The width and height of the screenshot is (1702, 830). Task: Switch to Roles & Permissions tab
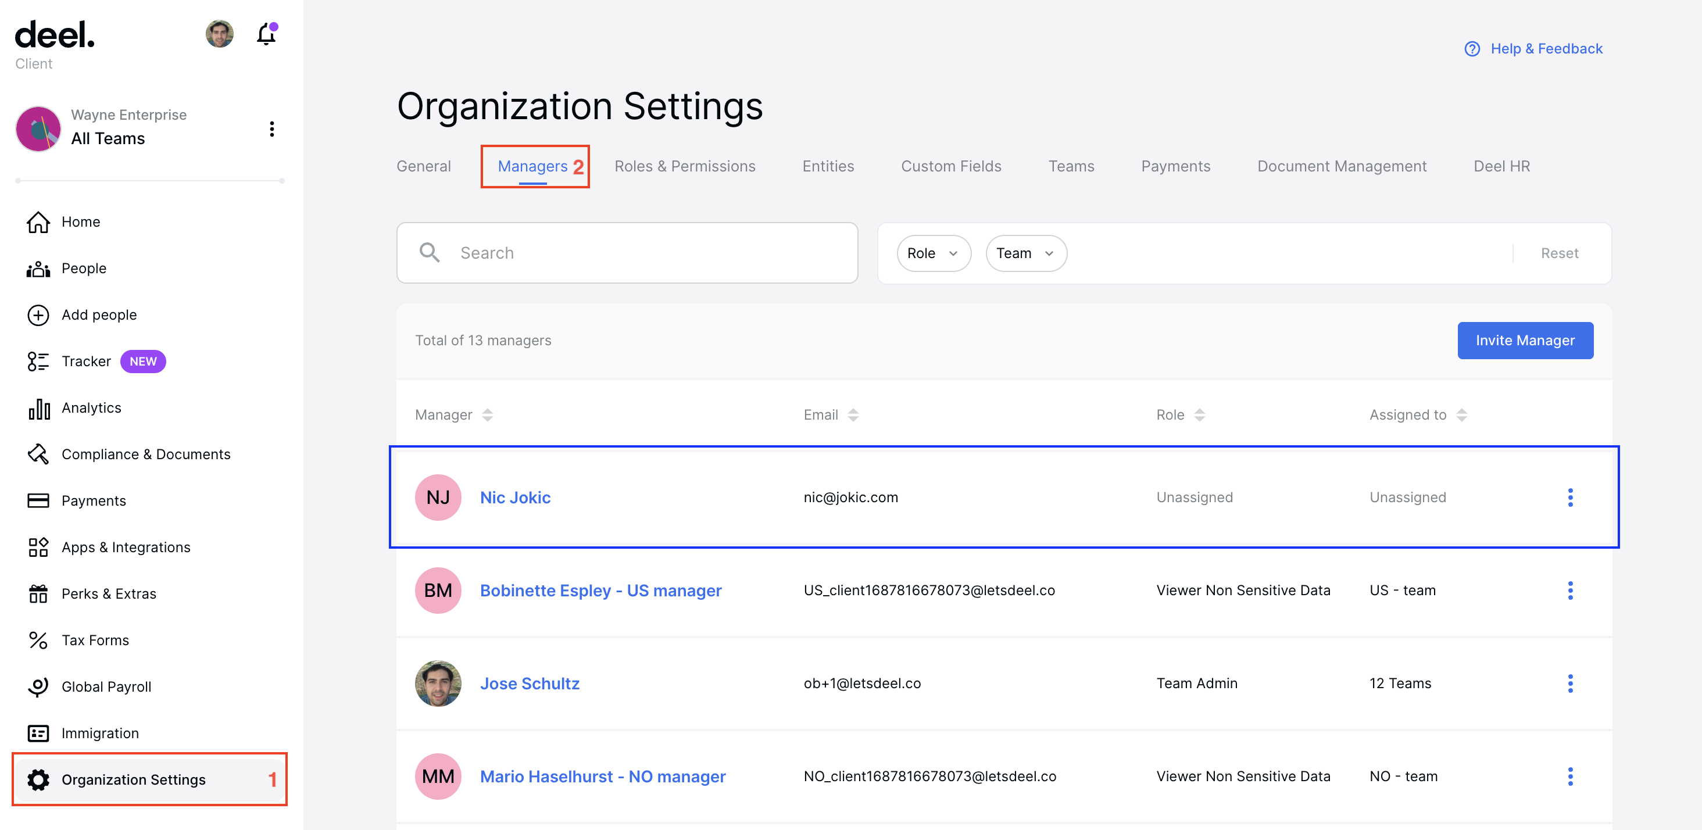(685, 167)
